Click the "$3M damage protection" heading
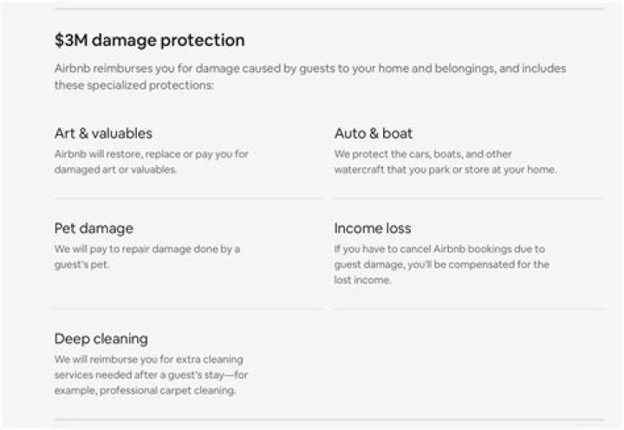 pos(149,41)
